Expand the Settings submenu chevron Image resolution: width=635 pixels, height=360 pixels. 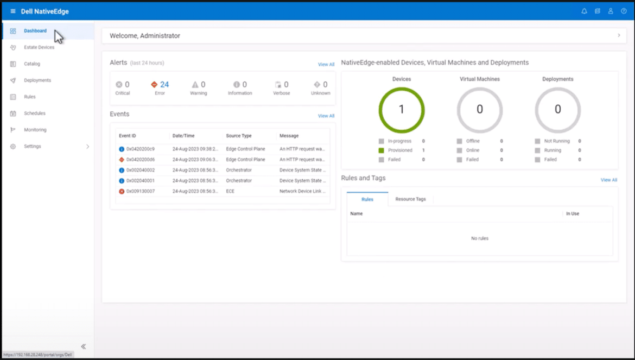point(87,147)
